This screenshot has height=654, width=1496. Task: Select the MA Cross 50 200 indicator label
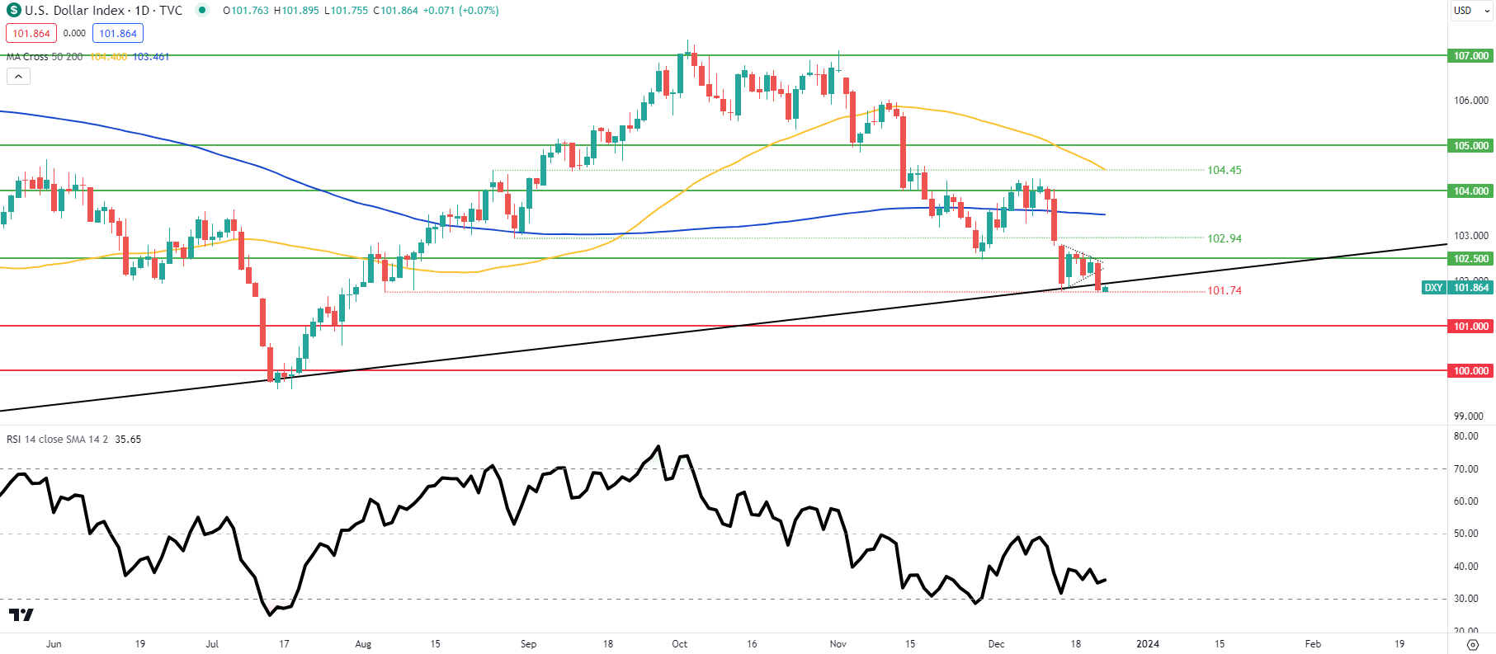pyautogui.click(x=45, y=57)
